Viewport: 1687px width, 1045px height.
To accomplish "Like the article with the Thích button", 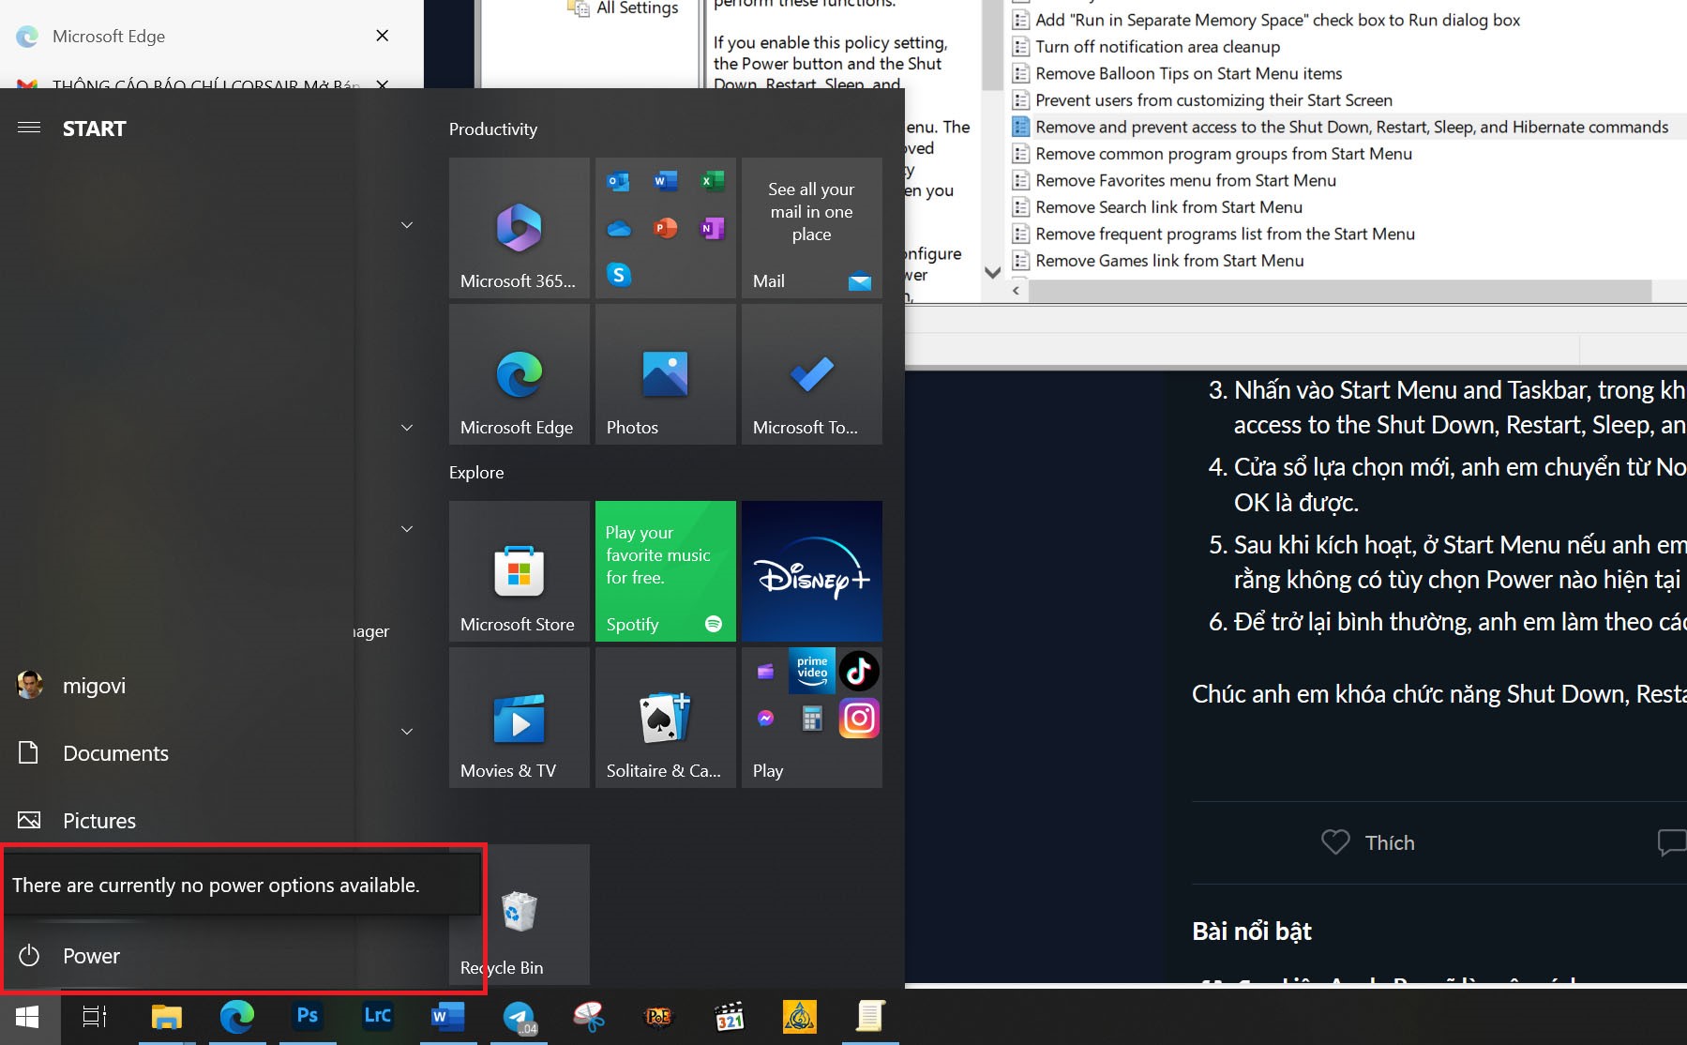I will (x=1368, y=842).
